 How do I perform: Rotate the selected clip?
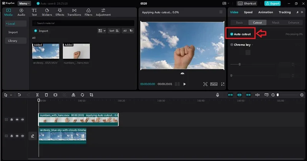click(82, 95)
